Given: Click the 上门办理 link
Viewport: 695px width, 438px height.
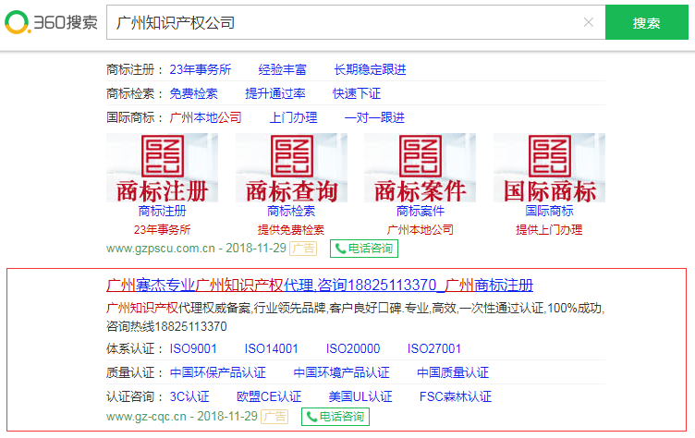Looking at the screenshot, I should click(x=293, y=117).
